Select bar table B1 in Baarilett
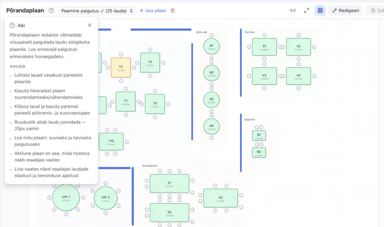384x227 pixels. coord(259,136)
